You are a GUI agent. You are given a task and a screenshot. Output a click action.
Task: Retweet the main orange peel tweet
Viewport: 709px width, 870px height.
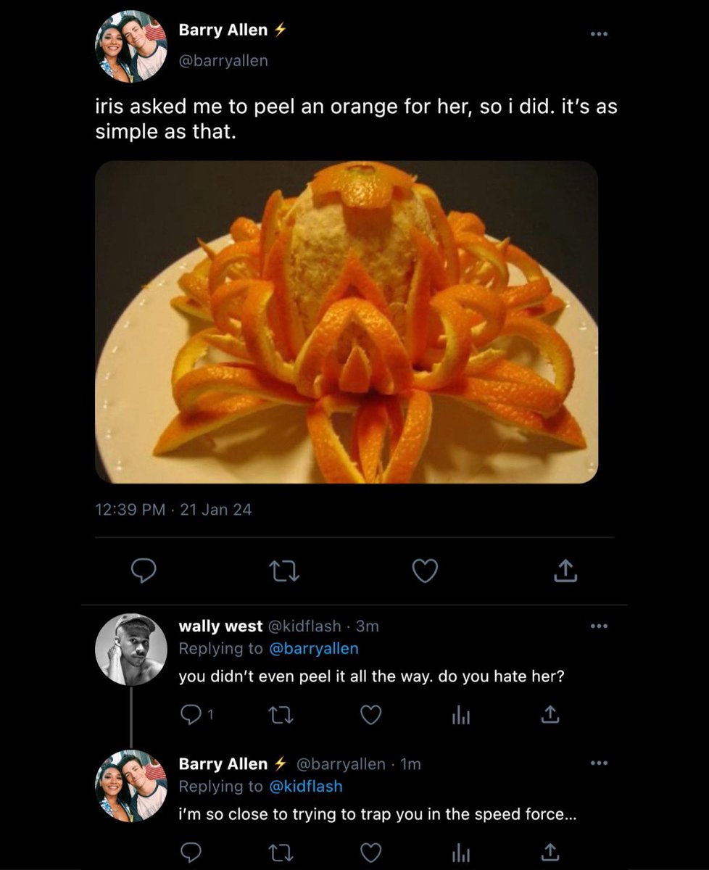(283, 573)
